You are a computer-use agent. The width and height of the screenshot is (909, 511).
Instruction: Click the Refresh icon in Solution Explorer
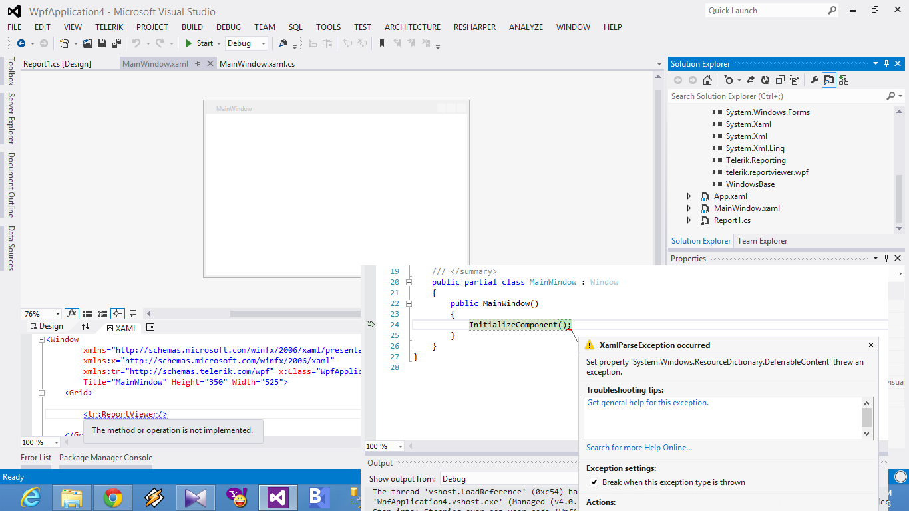[765, 80]
